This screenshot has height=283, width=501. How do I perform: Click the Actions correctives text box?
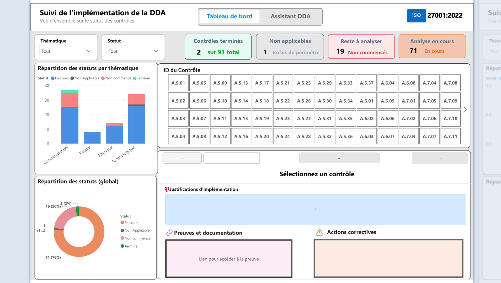388,258
